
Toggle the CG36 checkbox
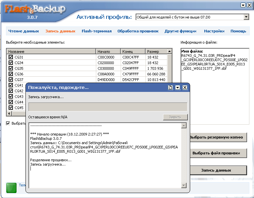point(11,74)
